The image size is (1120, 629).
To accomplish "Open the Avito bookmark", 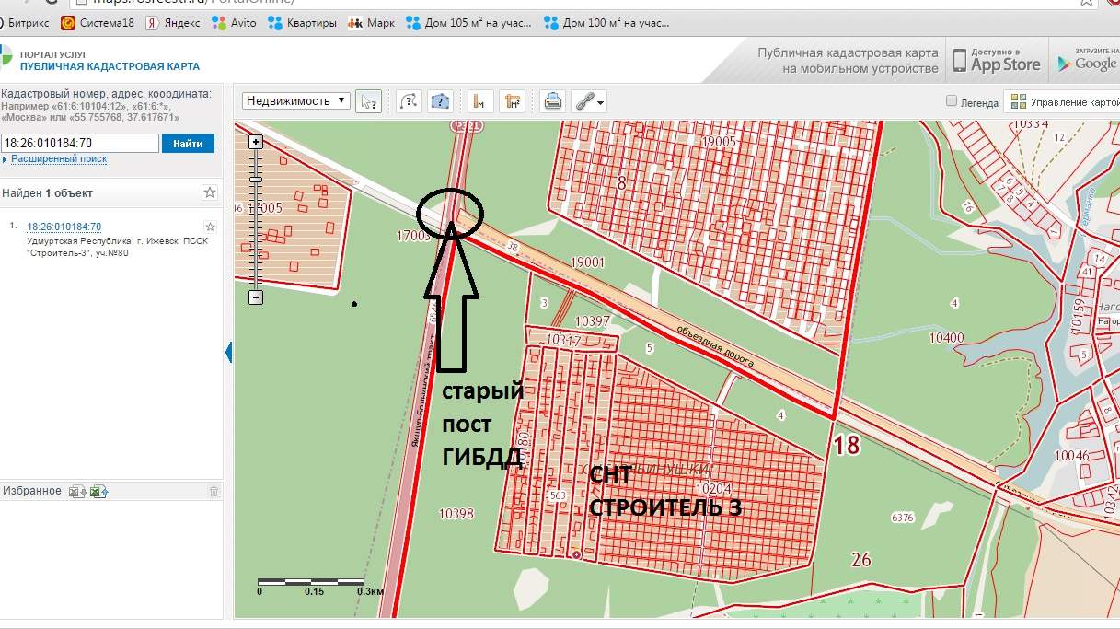I will pyautogui.click(x=234, y=22).
